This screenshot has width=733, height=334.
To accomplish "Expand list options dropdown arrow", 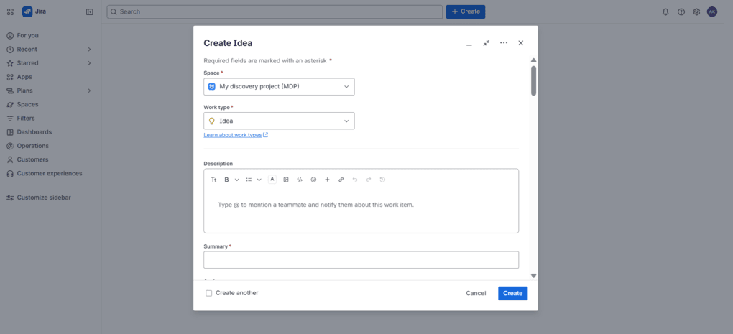I will [259, 180].
